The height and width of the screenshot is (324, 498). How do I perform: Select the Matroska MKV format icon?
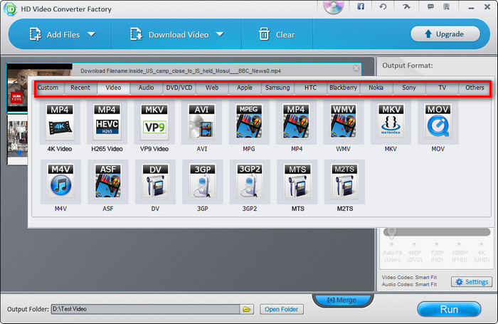(391, 122)
